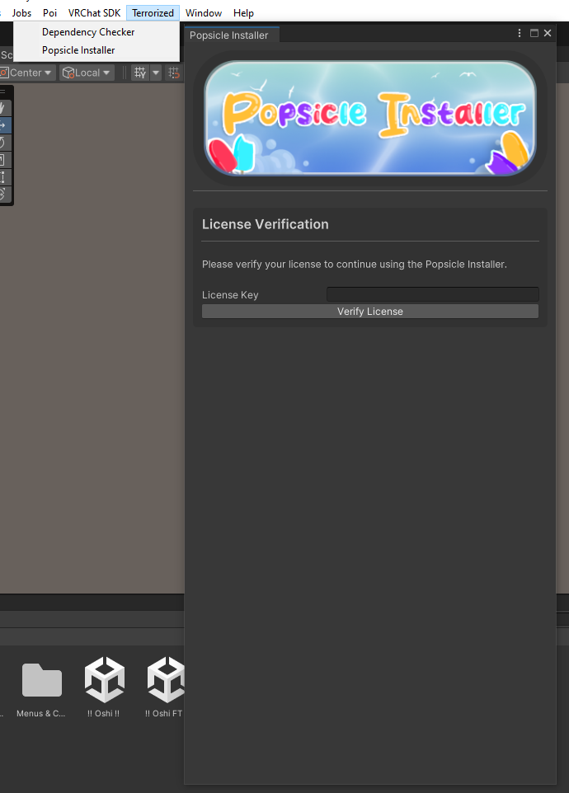
Task: Click the scene overlay toolbar drag handle
Action: coord(3,91)
